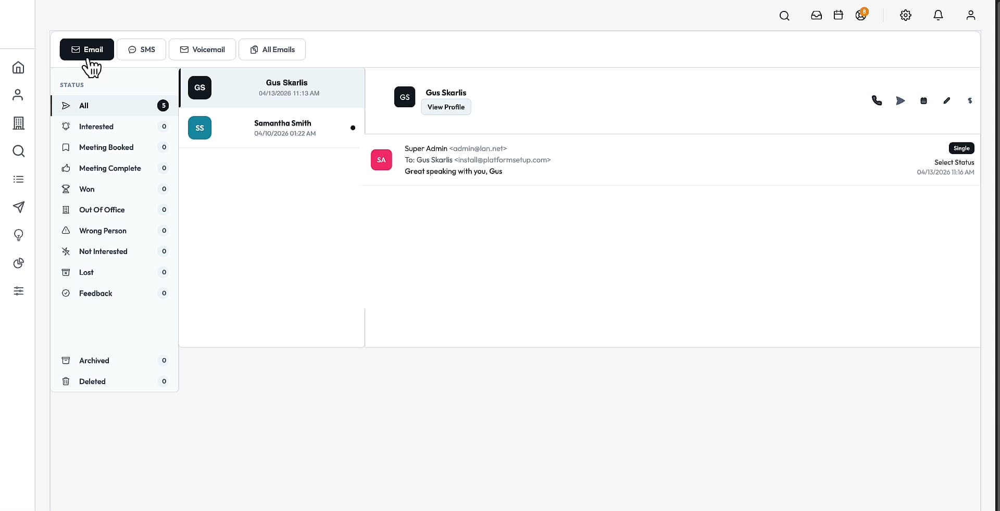This screenshot has height=511, width=1000.
Task: Filter by Meeting Complete status
Action: pyautogui.click(x=115, y=168)
